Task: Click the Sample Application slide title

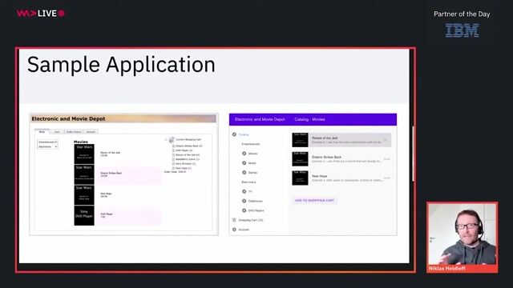Action: coord(121,64)
